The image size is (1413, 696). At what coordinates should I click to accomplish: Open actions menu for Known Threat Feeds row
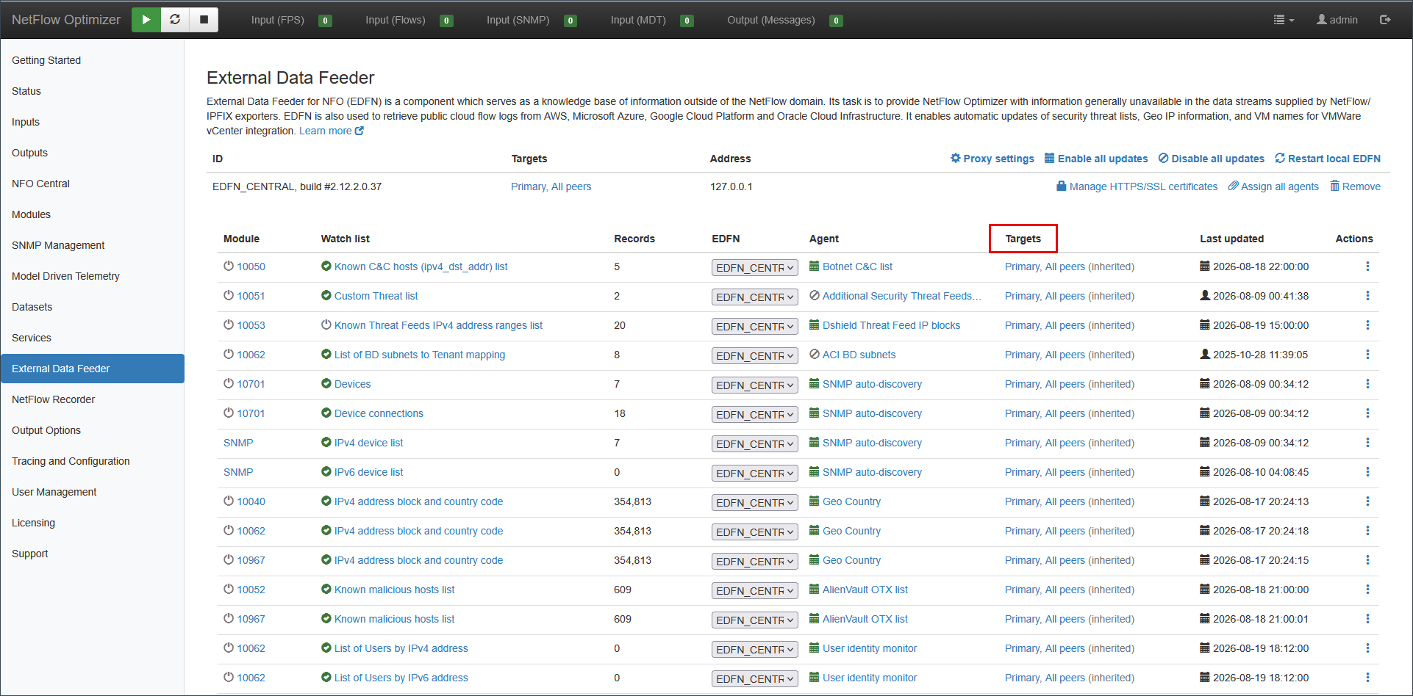[x=1367, y=325]
